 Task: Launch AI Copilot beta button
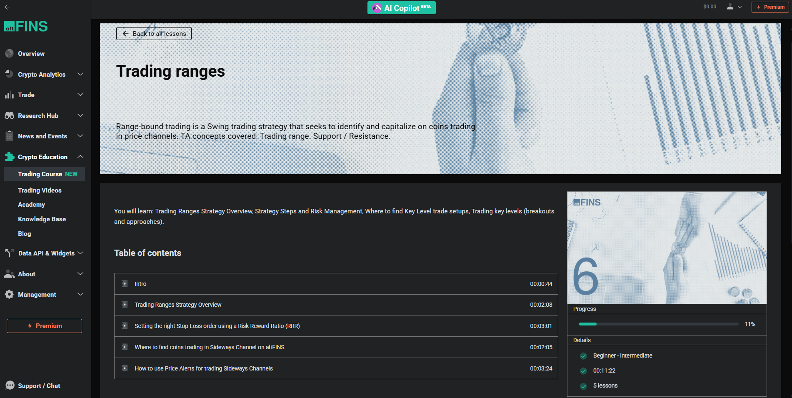[x=401, y=8]
